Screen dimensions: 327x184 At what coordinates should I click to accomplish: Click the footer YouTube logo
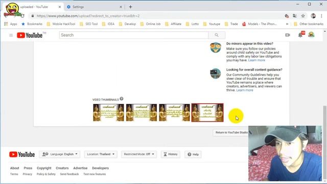22,154
